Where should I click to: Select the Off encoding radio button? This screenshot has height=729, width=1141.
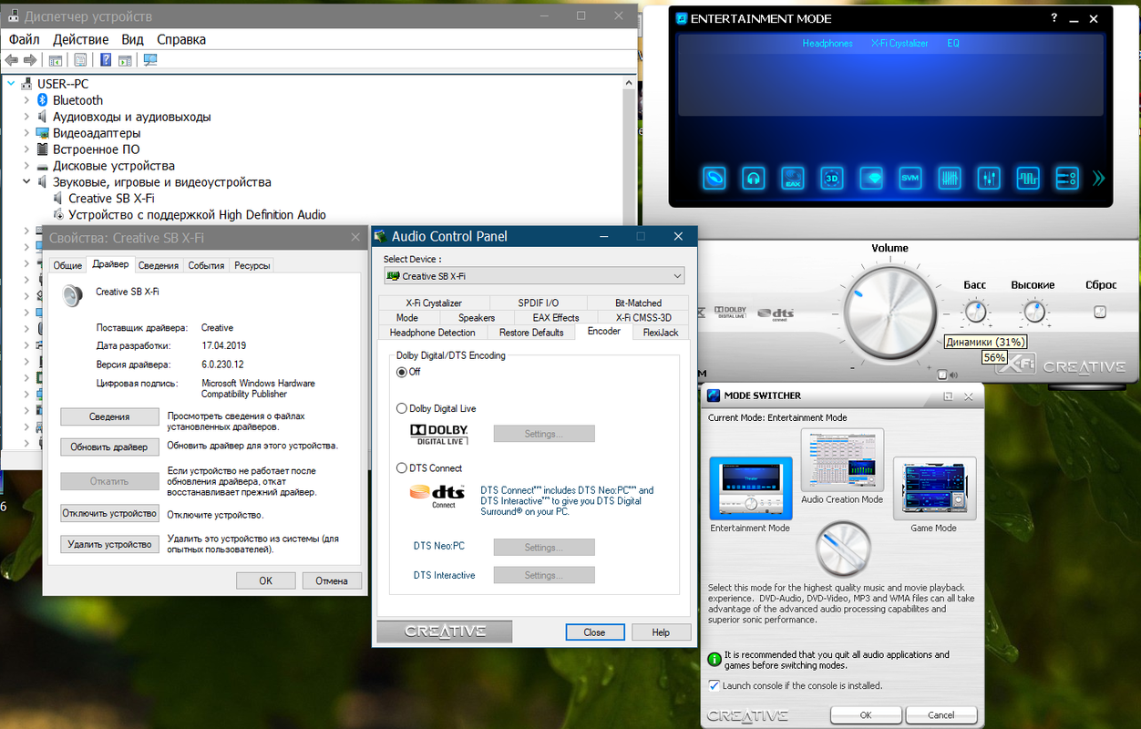coord(402,372)
